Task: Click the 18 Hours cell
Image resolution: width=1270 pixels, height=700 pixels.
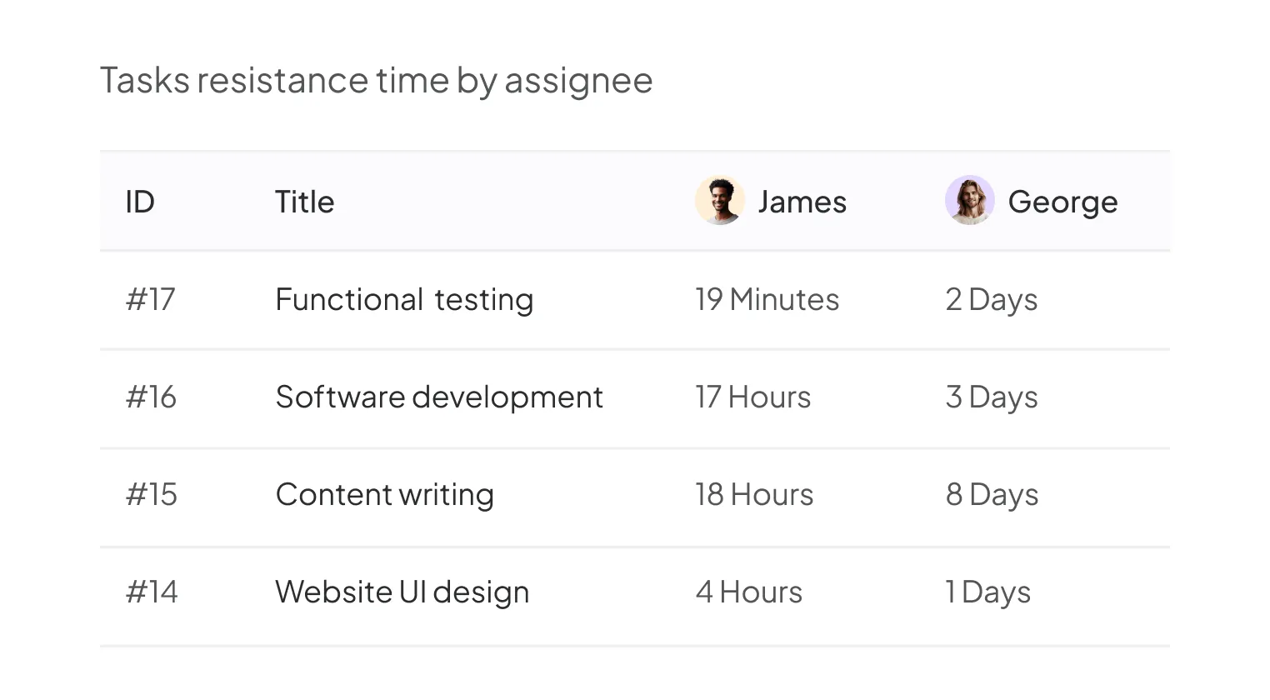Action: pos(754,494)
